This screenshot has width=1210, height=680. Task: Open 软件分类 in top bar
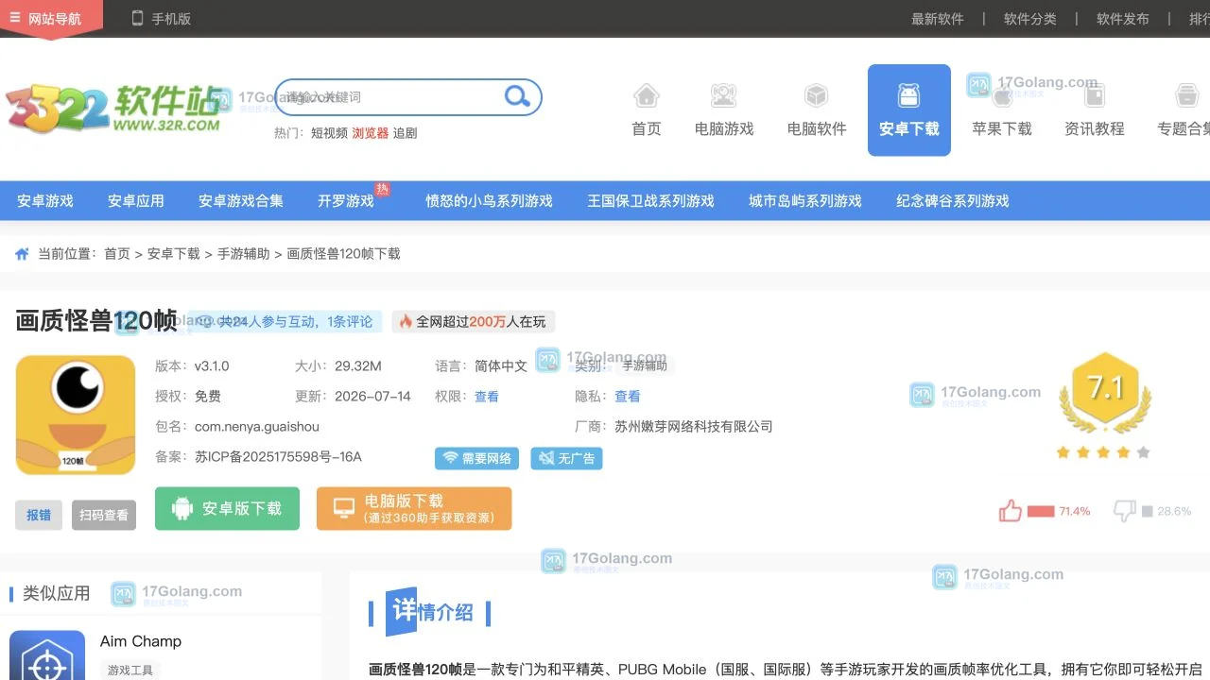pyautogui.click(x=1029, y=19)
